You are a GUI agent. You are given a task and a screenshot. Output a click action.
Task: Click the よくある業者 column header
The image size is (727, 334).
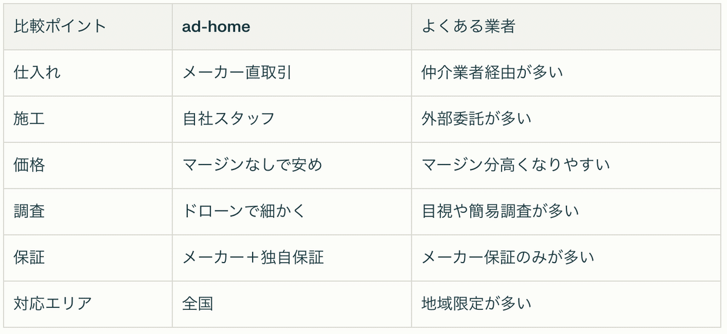[468, 27]
